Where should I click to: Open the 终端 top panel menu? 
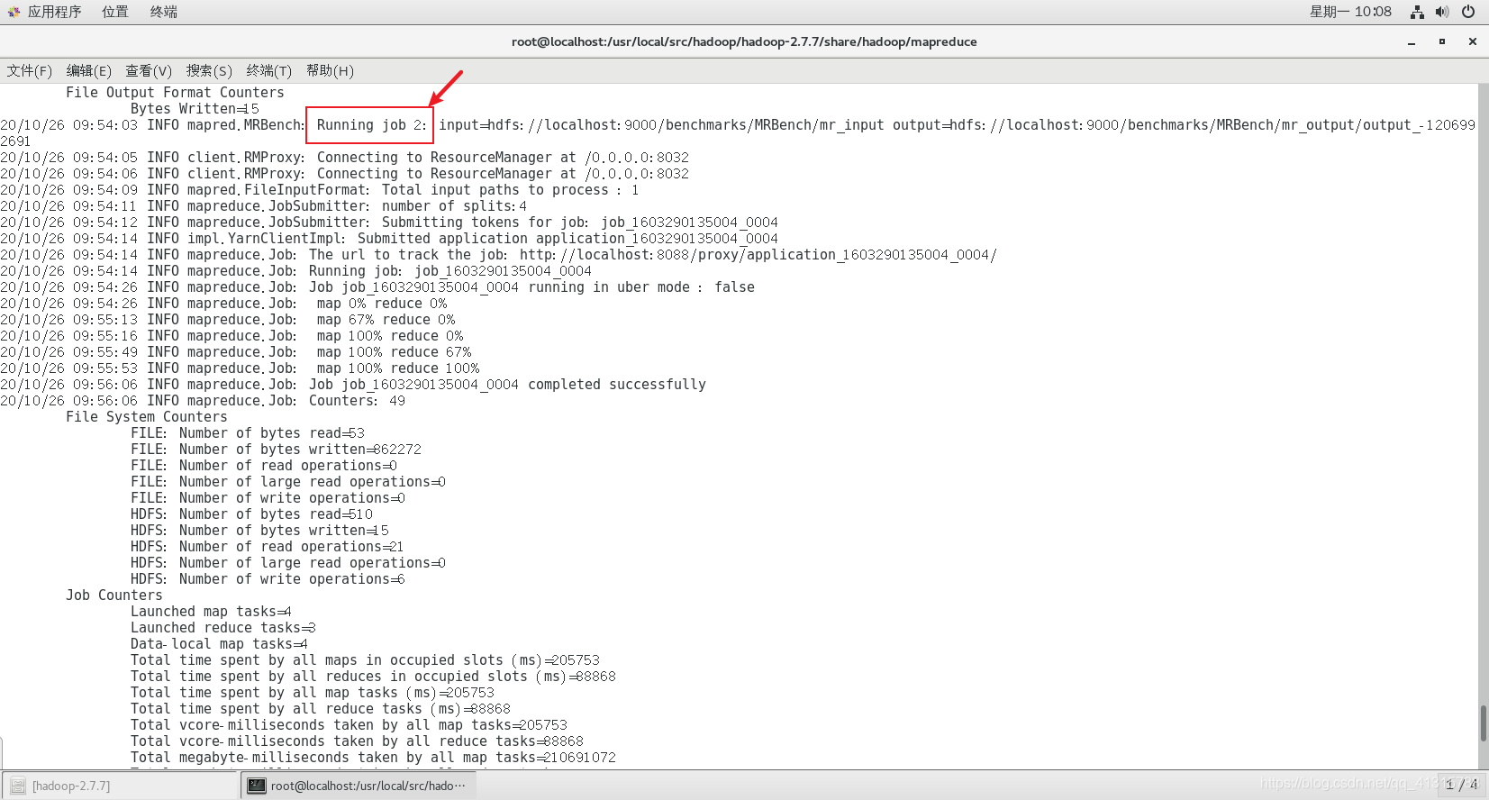pos(164,12)
